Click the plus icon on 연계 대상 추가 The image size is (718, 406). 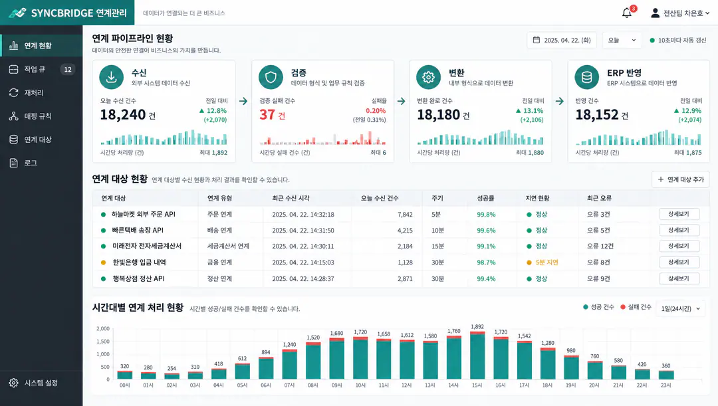point(660,179)
